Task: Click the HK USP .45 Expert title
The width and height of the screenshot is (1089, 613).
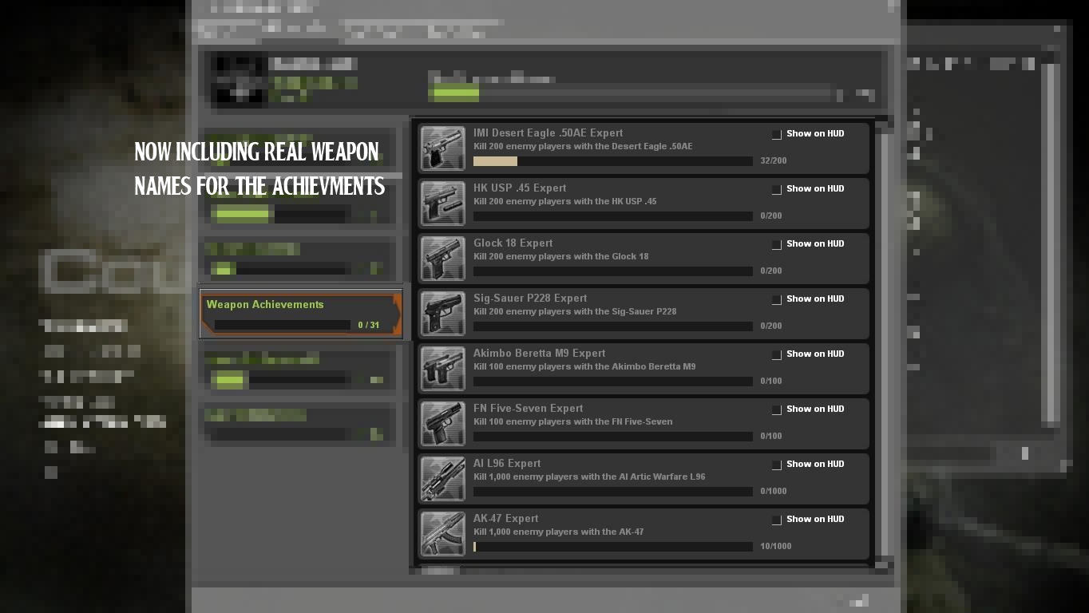Action: click(519, 188)
